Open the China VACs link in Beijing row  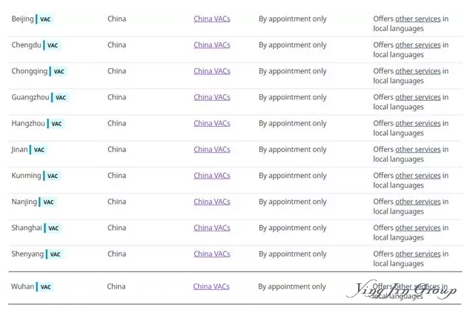(x=212, y=19)
